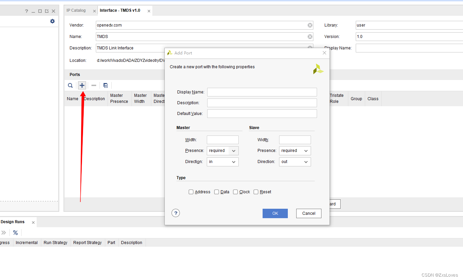
Task: Click the Master Width column header
Action: click(141, 98)
